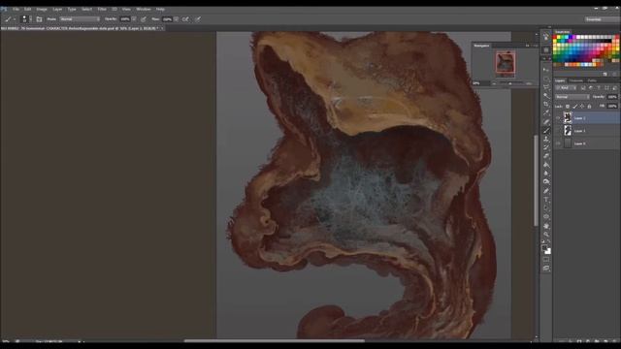Screen dimensions: 621x349
Task: Open the brush Opacity slider arrow
Action: (134, 19)
